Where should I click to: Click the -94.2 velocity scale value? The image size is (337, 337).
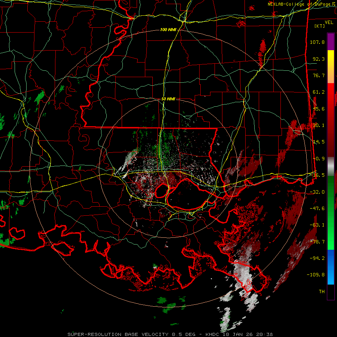tap(317, 258)
